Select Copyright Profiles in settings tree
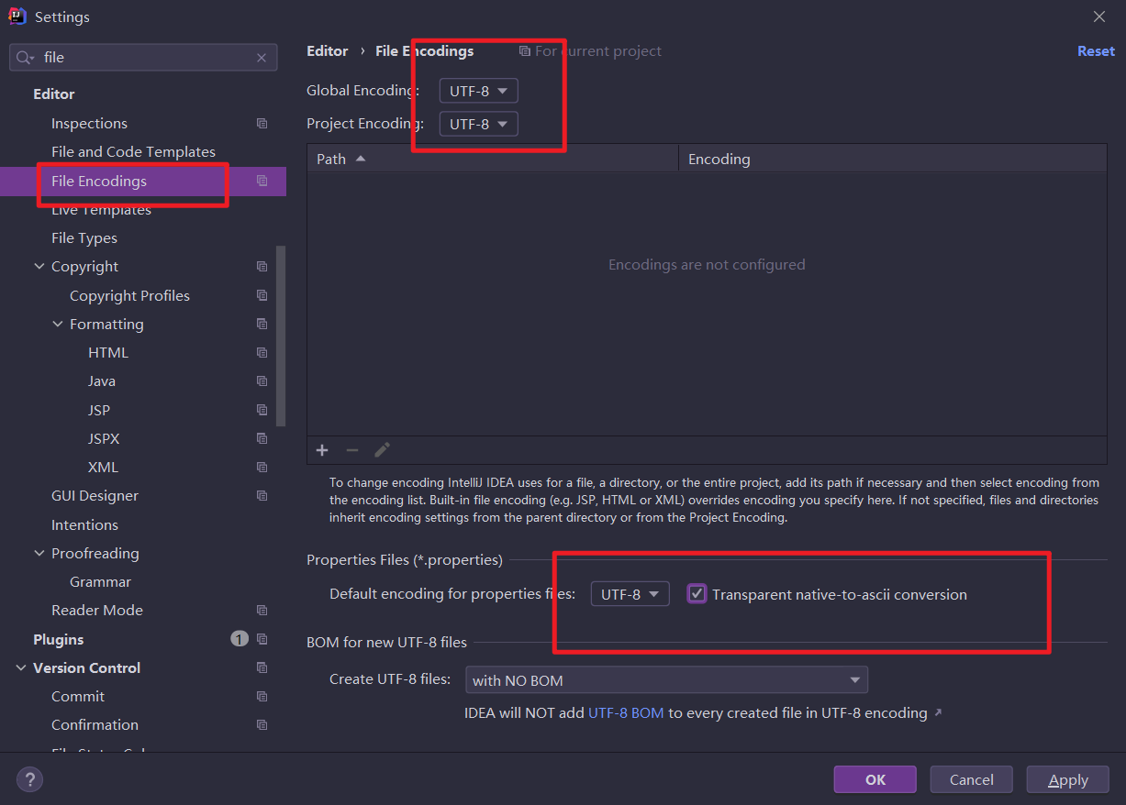This screenshot has height=805, width=1126. 129,296
